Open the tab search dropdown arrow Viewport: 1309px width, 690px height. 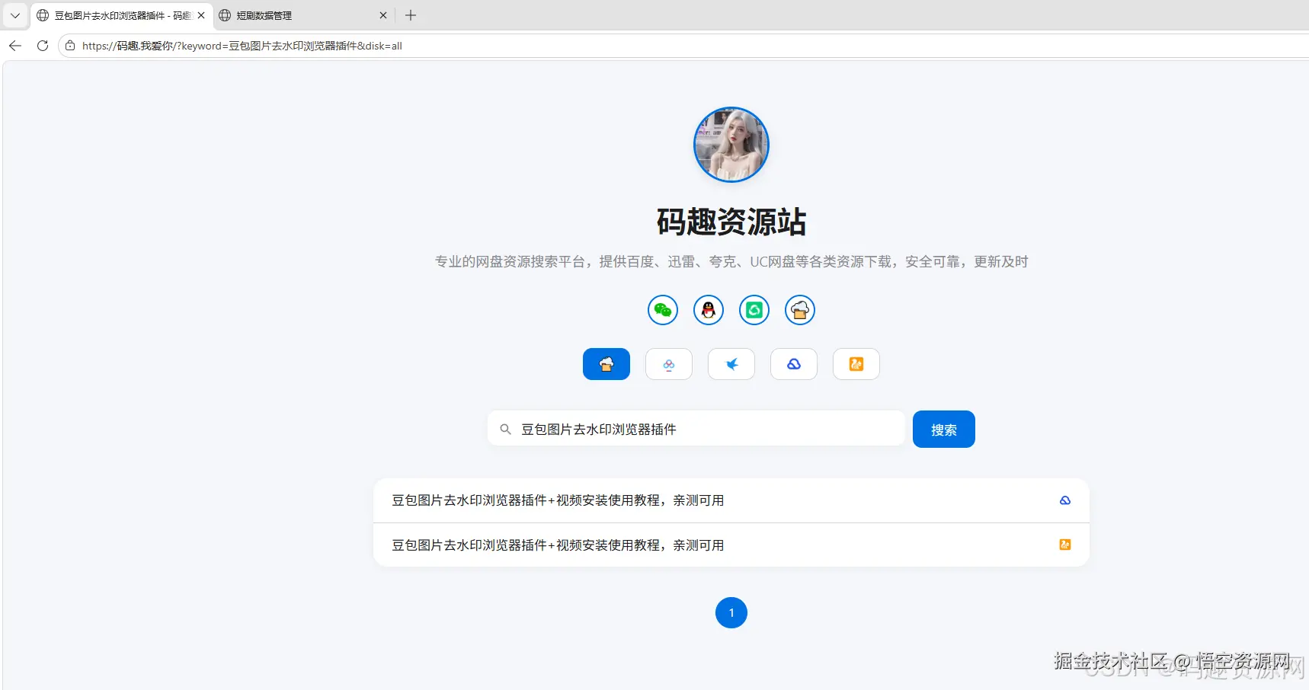pos(15,15)
